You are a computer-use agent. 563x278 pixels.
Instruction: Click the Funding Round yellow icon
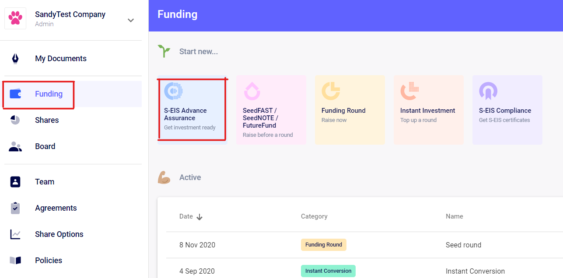331,91
